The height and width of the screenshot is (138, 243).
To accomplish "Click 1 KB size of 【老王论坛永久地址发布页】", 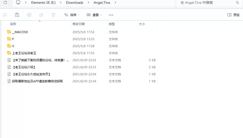I will click(x=152, y=74).
